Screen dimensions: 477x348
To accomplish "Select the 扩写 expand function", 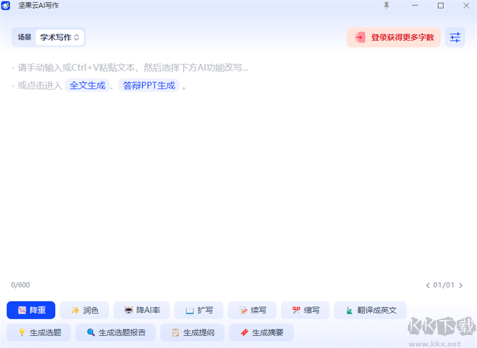I will (x=199, y=310).
